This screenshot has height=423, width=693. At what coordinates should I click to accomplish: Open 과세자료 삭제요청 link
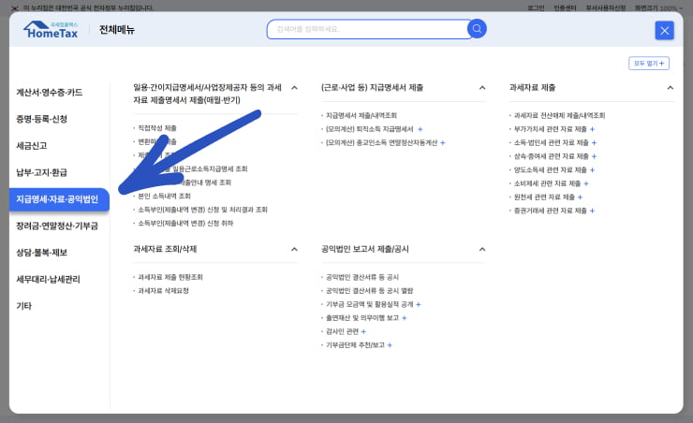coord(164,291)
